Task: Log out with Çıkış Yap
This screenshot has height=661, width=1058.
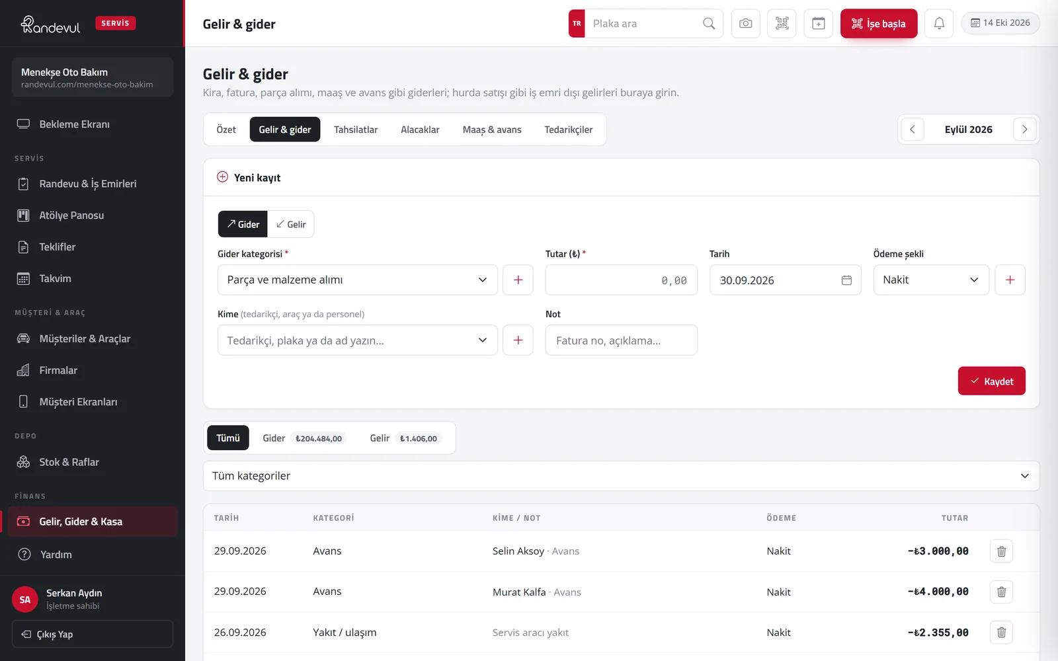Action: [93, 634]
